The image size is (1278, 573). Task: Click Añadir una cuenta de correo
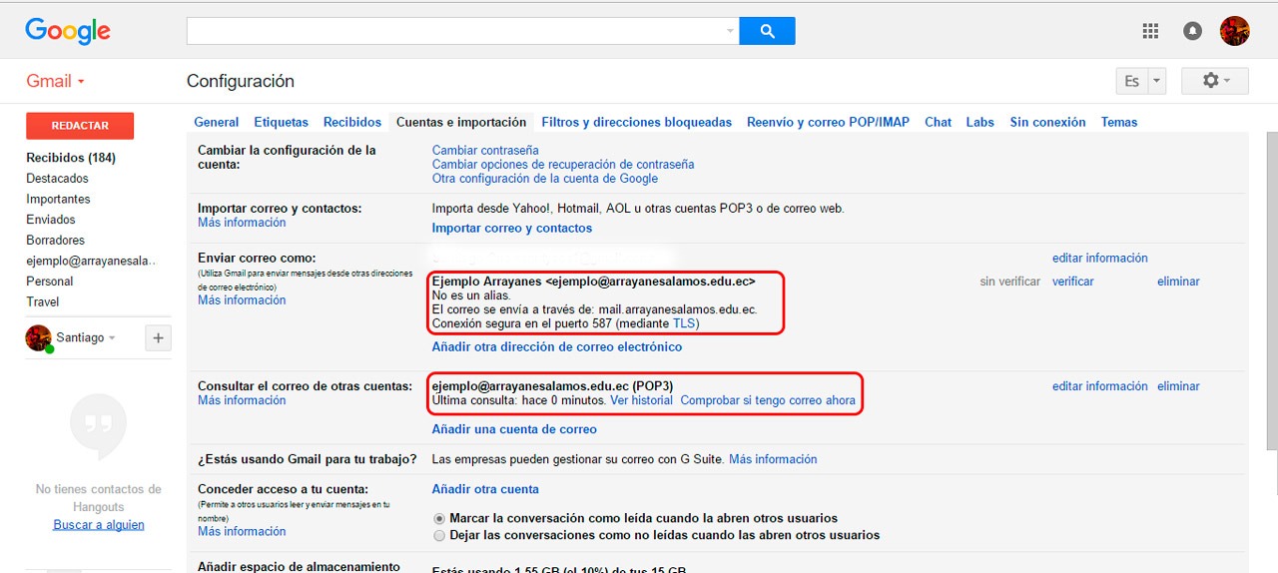pyautogui.click(x=514, y=430)
